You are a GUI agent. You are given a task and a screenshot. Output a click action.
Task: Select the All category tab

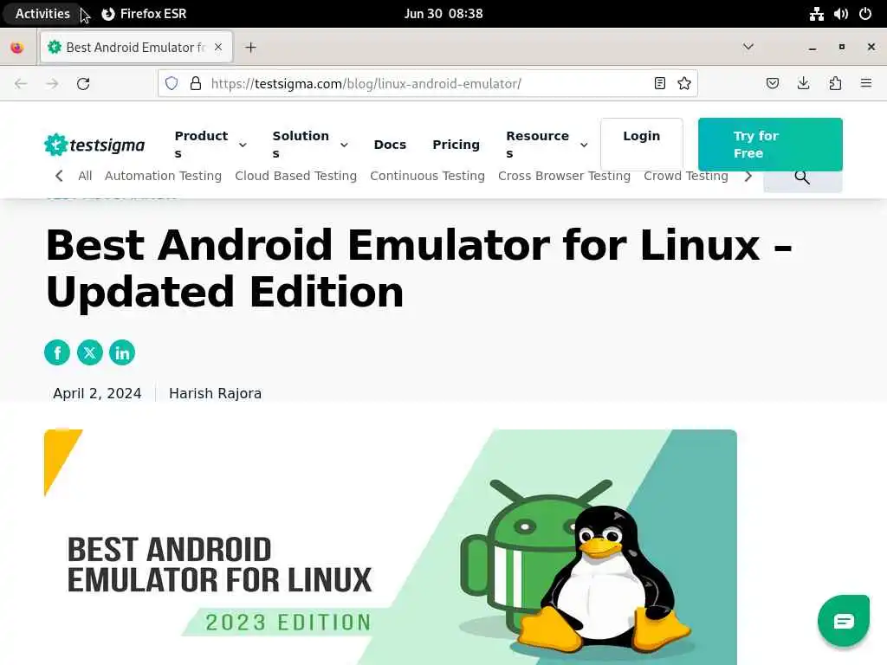click(85, 176)
